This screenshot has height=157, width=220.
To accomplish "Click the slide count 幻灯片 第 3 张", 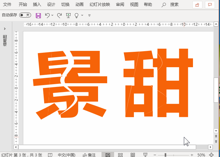I will pyautogui.click(x=22, y=155).
